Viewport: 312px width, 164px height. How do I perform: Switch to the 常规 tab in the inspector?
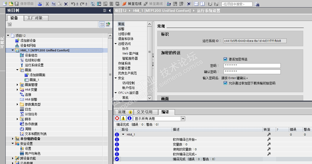[x=124, y=112]
